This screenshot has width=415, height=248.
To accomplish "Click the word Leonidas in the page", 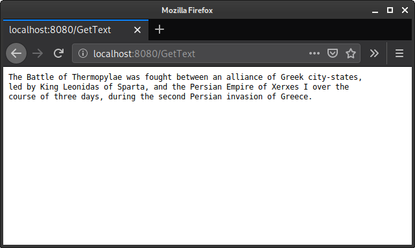I will [81, 87].
